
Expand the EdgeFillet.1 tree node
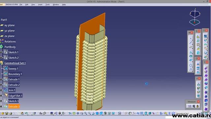pos(1,96)
